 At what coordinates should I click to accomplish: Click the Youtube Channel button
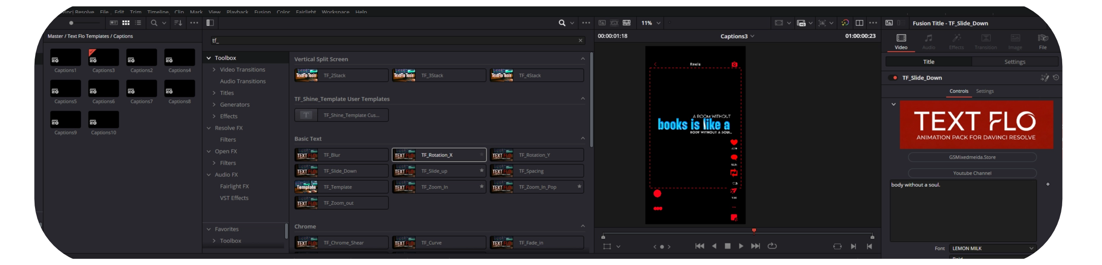tap(972, 173)
